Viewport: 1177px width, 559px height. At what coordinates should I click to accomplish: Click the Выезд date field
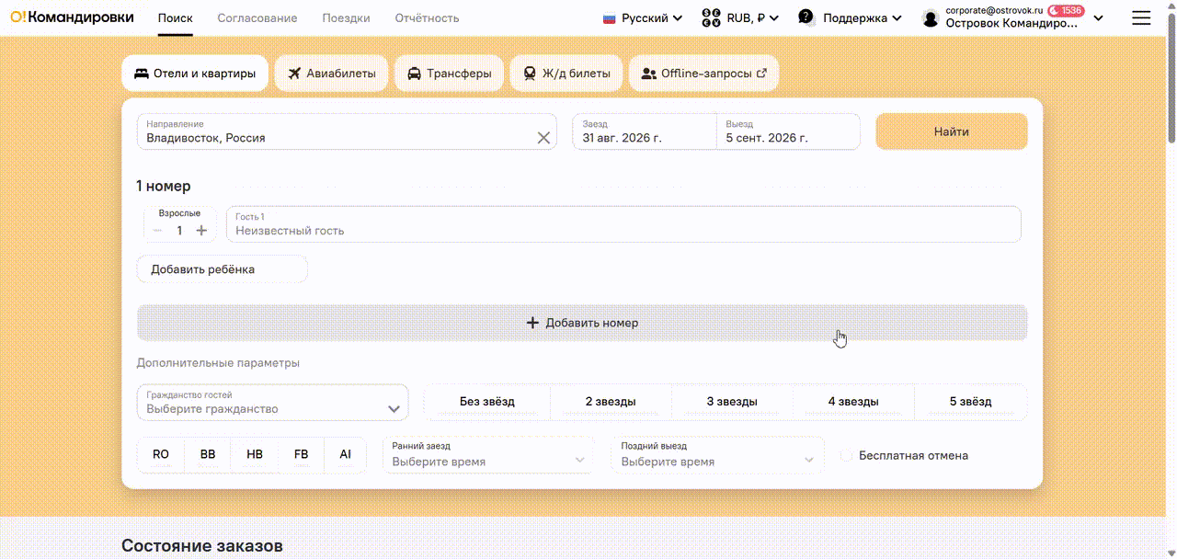(x=788, y=131)
